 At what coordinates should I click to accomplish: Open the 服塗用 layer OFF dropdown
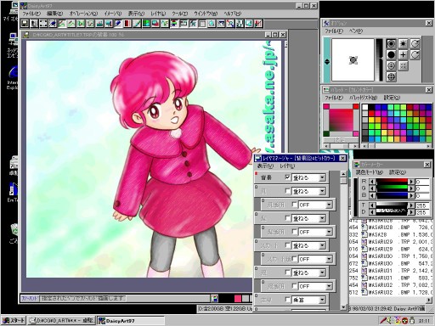[329, 286]
